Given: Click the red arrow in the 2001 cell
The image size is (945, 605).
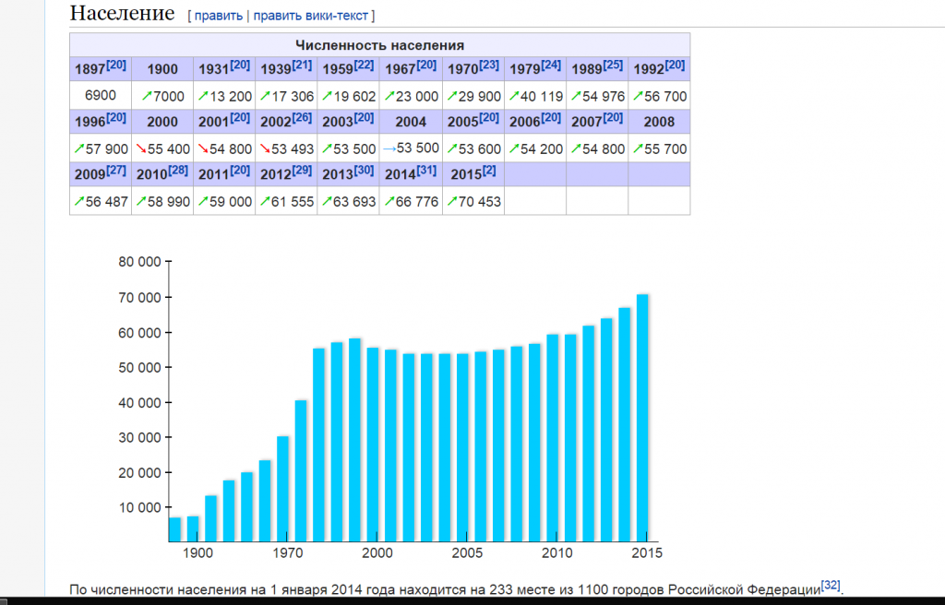Looking at the screenshot, I should (x=203, y=148).
